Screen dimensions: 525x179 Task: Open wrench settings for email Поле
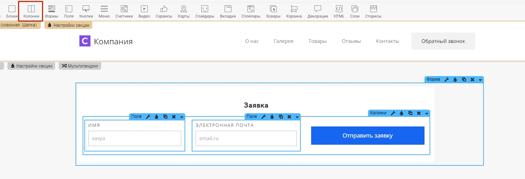(264, 116)
